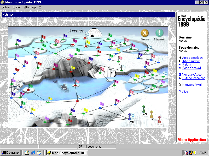The image size is (209, 156).
Task: Open the Fichier menu
Action: pyautogui.click(x=5, y=7)
